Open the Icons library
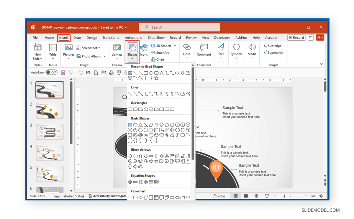Viewport: 354px width, 219px height. tap(144, 50)
